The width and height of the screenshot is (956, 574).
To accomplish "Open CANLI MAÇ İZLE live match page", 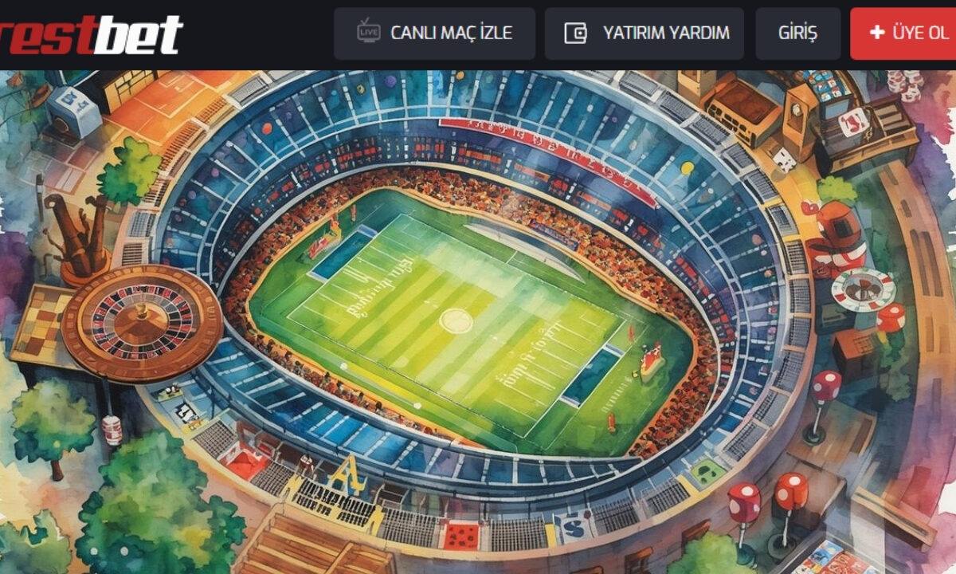I will coord(434,33).
